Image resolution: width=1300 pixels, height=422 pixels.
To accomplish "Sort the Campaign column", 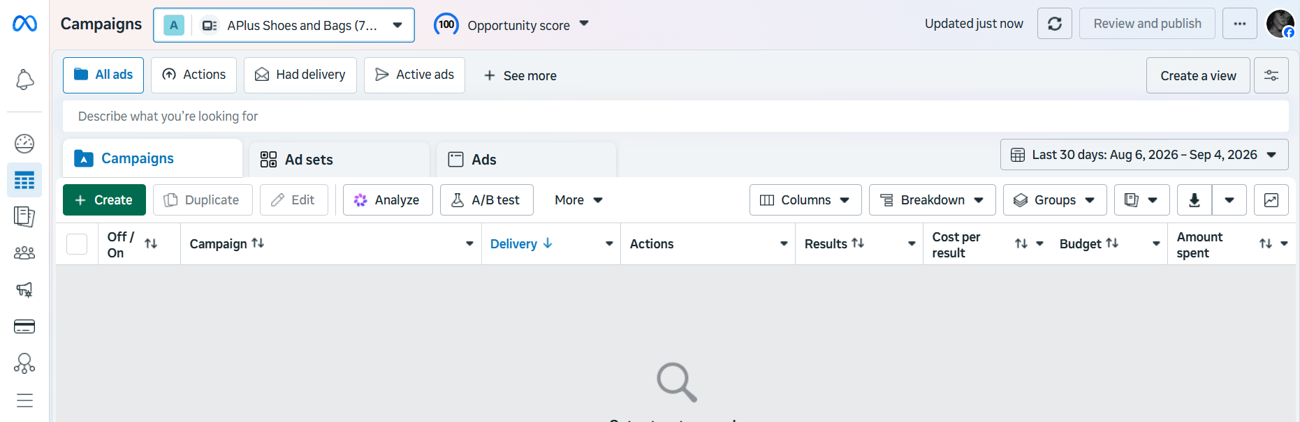I will [x=258, y=243].
